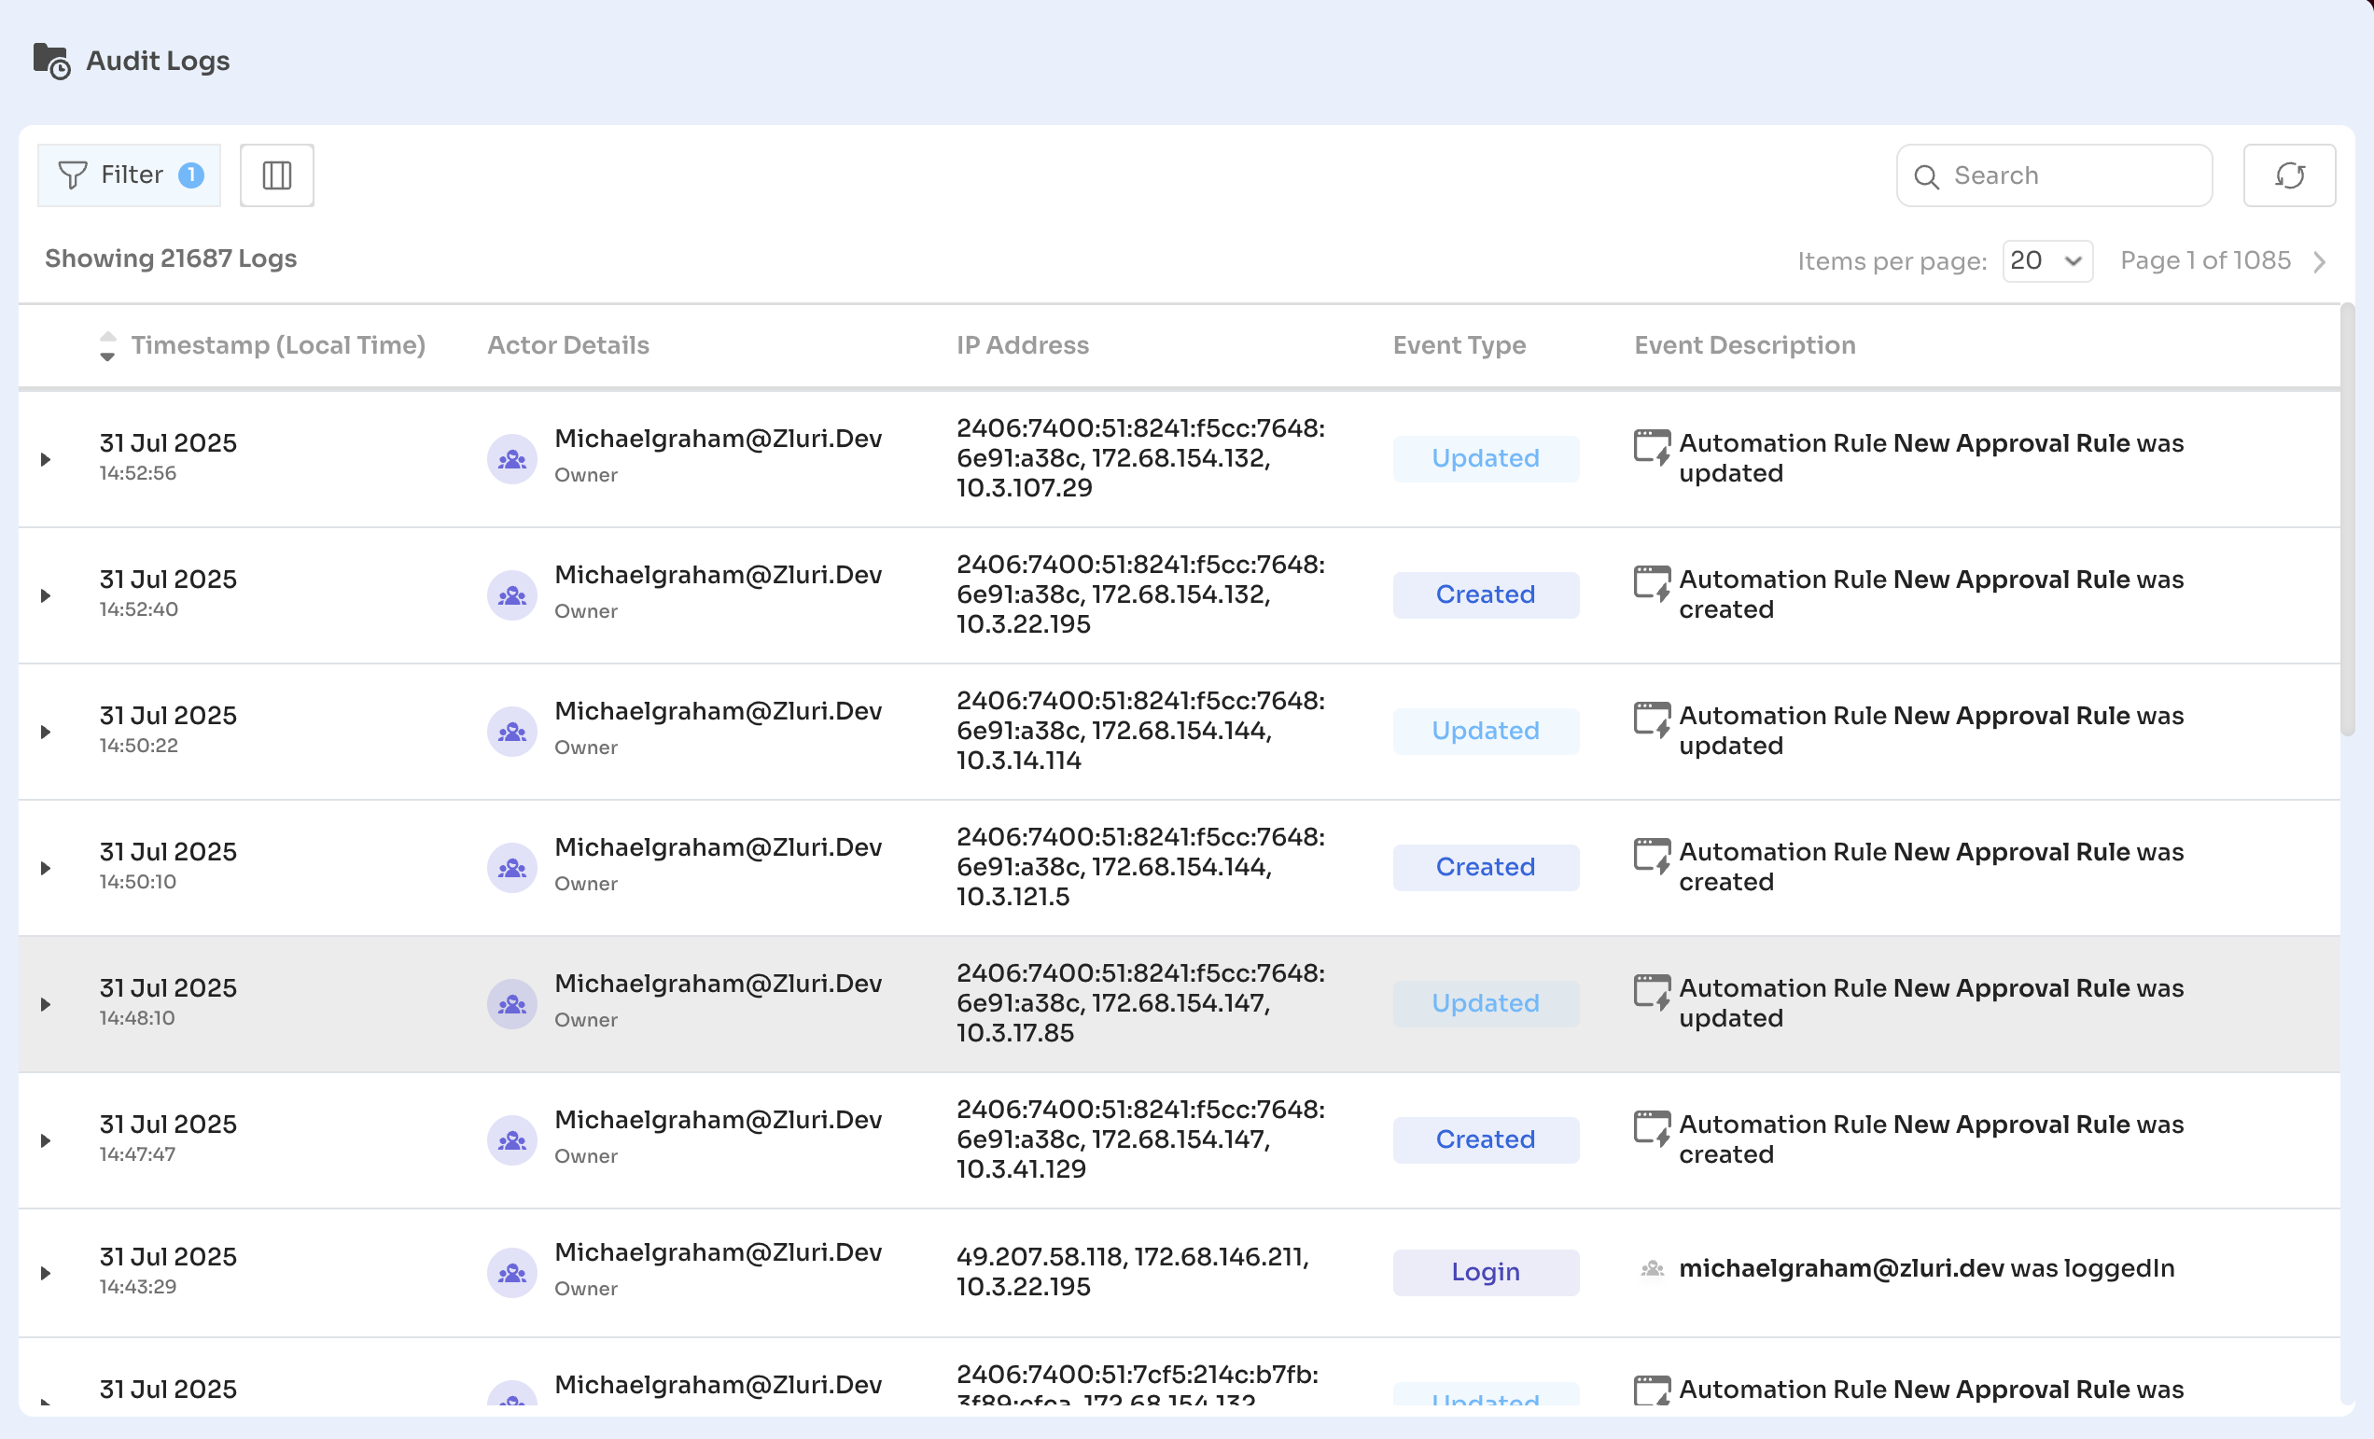The image size is (2374, 1439).
Task: Click the Created badge in 14:52:40 row
Action: 1485,594
